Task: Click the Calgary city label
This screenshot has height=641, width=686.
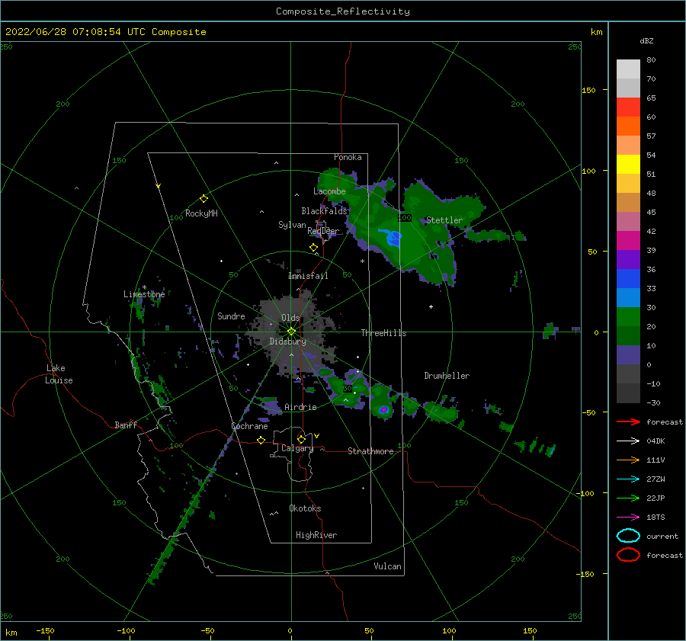Action: tap(297, 448)
